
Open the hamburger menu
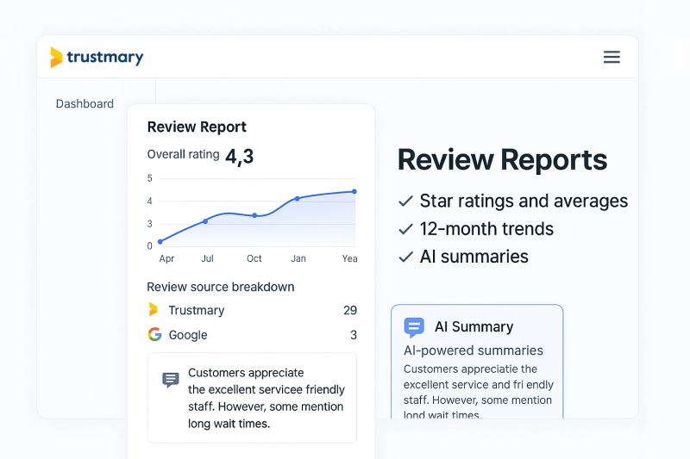coord(612,57)
